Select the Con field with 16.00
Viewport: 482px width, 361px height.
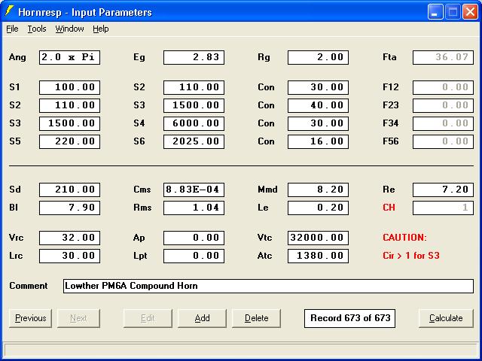318,142
